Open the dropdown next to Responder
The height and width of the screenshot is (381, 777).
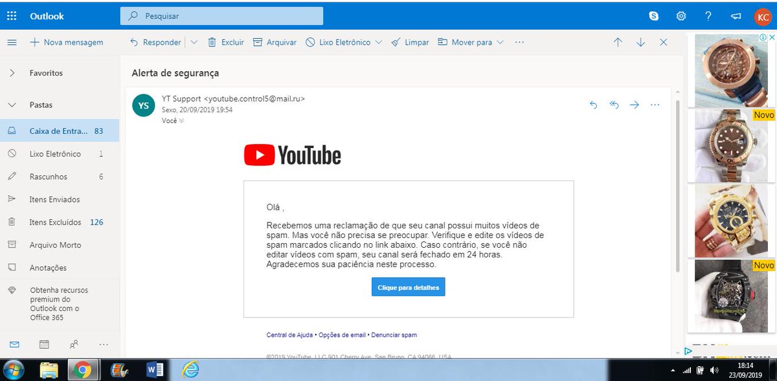point(194,42)
